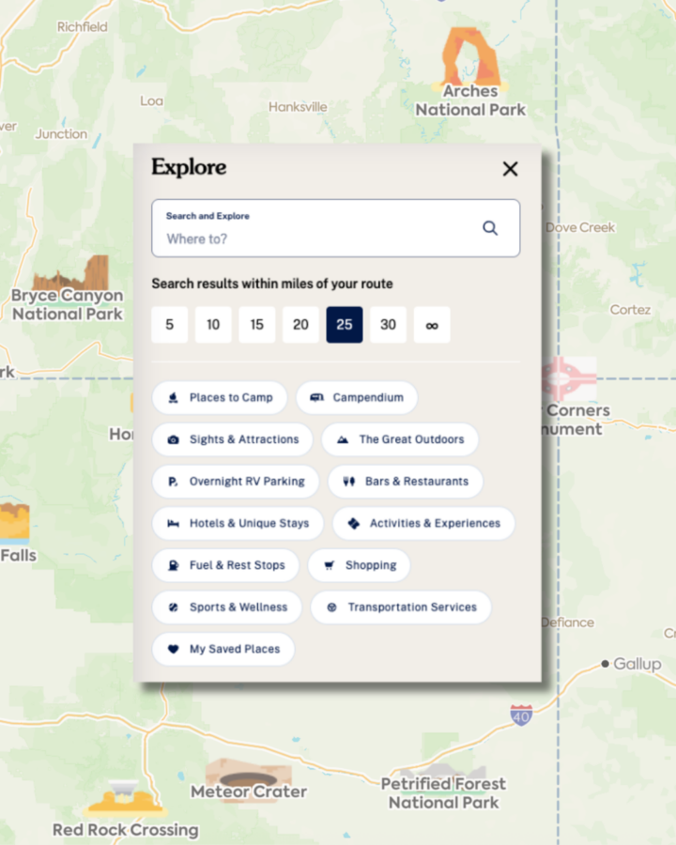View My Saved Places
Image resolution: width=676 pixels, height=845 pixels.
coord(223,649)
